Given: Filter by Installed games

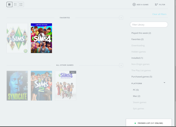Looking at the screenshot, I should [137, 58].
